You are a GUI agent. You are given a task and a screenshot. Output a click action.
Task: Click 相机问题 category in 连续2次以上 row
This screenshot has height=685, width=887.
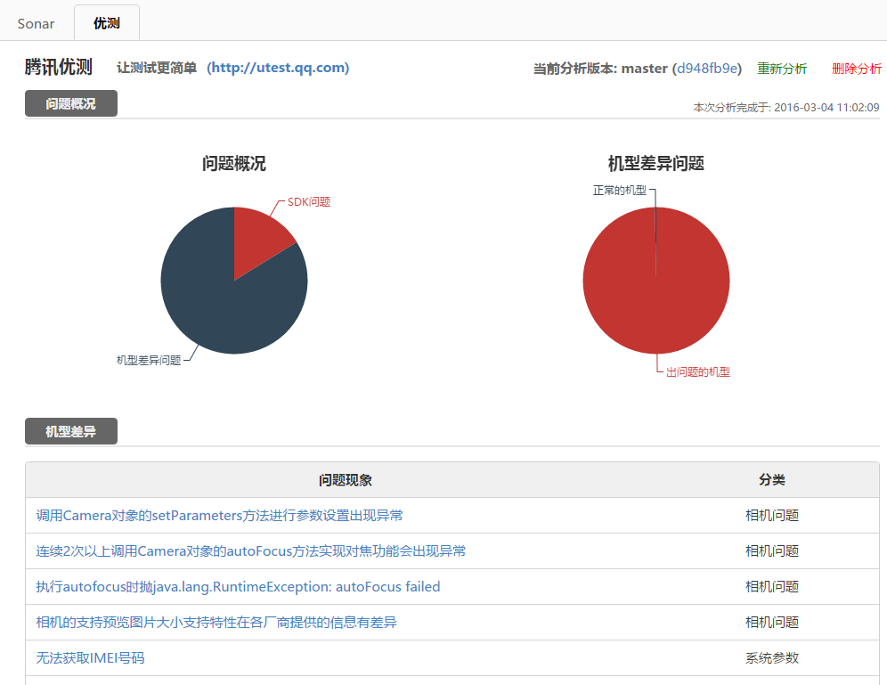772,551
